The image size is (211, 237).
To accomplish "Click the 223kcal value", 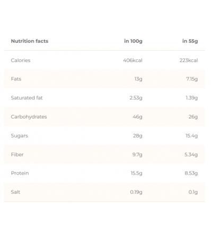I will (189, 60).
